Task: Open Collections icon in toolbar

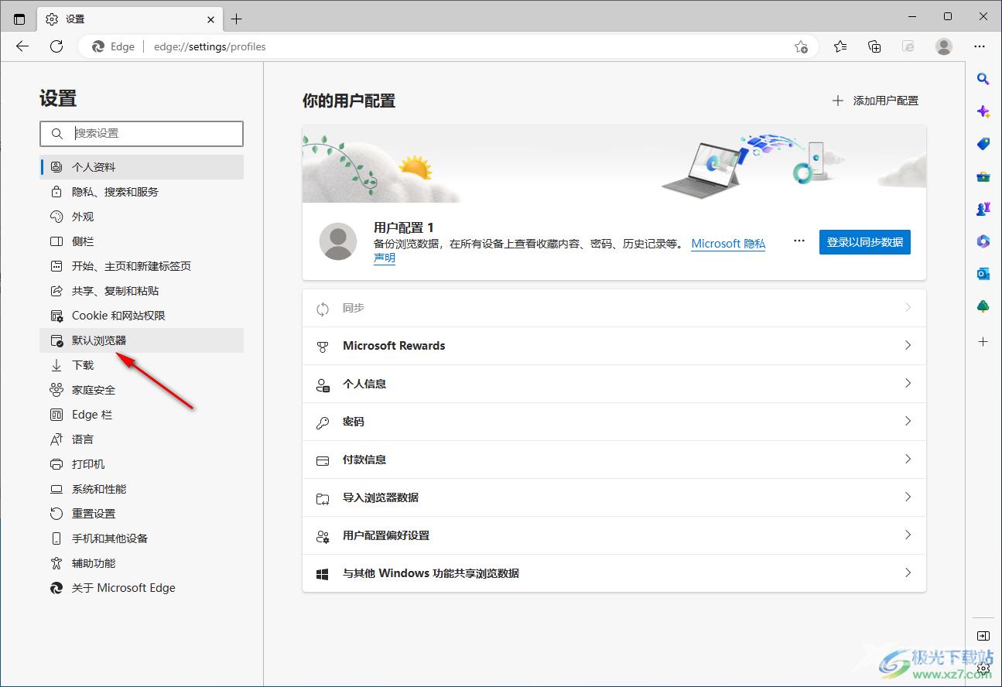Action: [874, 46]
